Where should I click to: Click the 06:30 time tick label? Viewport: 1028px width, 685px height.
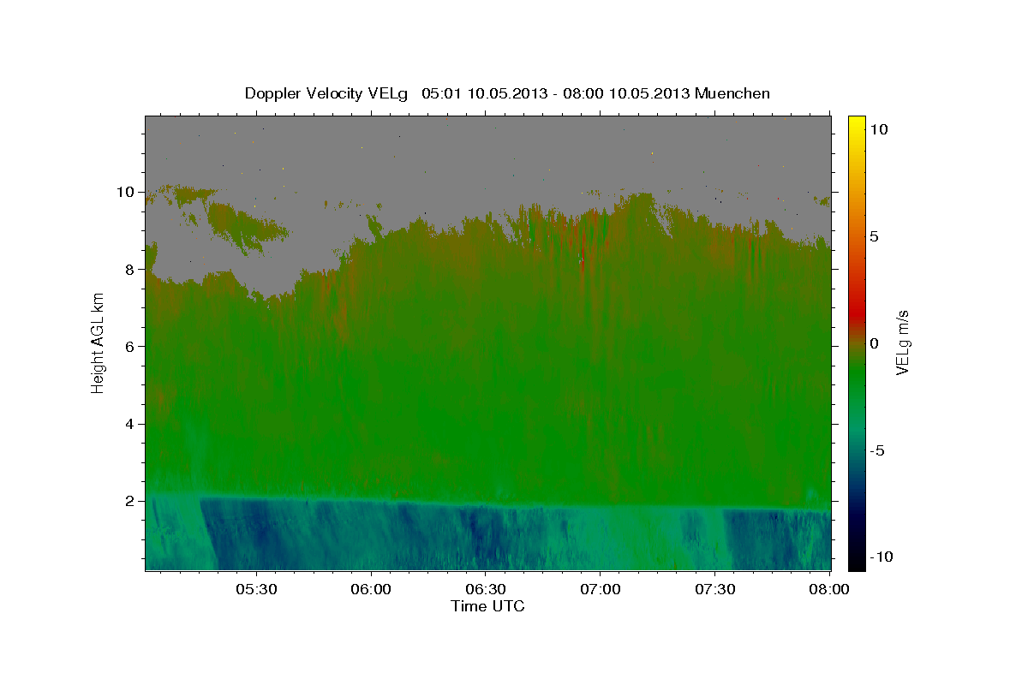tap(486, 589)
